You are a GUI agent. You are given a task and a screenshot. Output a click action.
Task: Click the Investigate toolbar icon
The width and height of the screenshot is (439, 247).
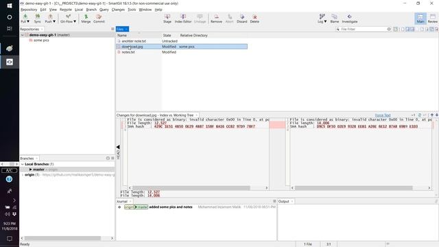tap(349, 19)
